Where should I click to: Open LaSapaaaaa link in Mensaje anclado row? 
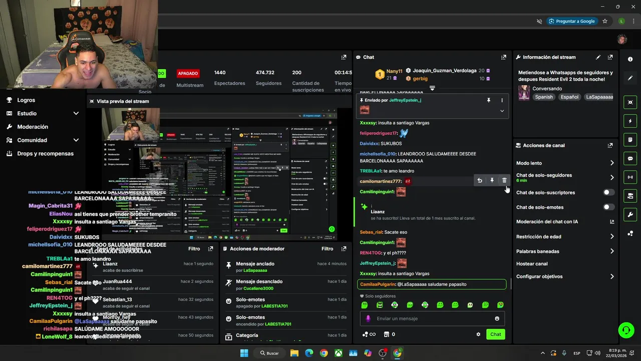pos(255,270)
